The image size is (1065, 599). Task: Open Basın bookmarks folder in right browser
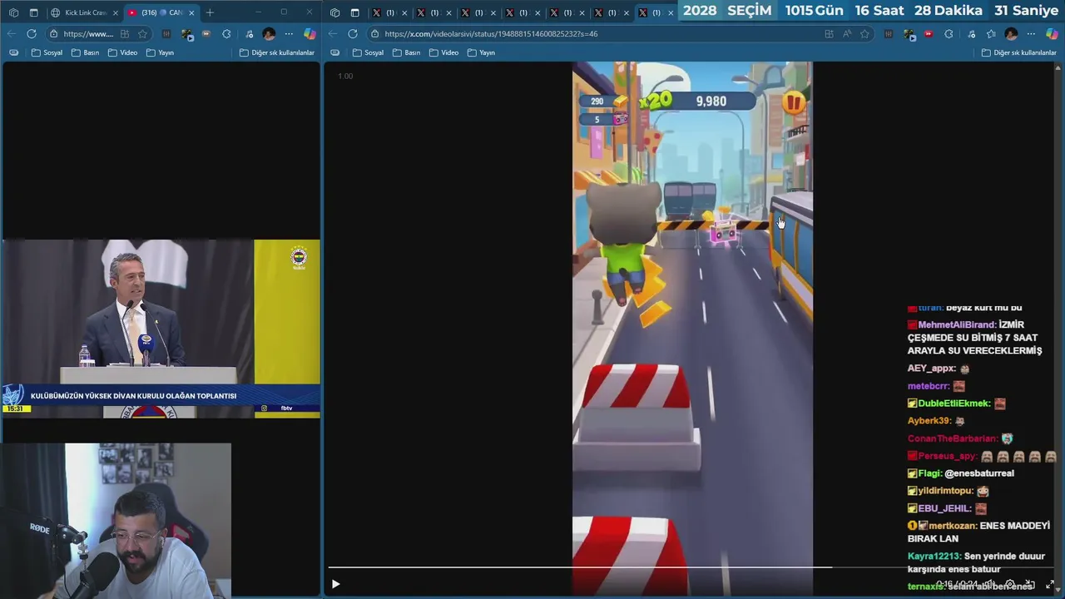pyautogui.click(x=406, y=52)
